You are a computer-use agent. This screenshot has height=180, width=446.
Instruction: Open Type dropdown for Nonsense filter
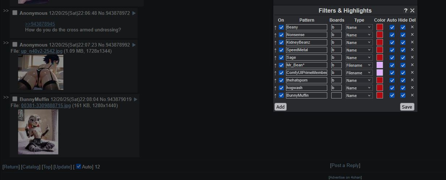tap(359, 35)
